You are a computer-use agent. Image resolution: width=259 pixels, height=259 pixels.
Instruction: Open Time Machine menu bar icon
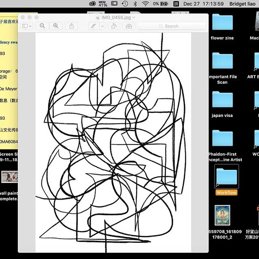click(125, 4)
